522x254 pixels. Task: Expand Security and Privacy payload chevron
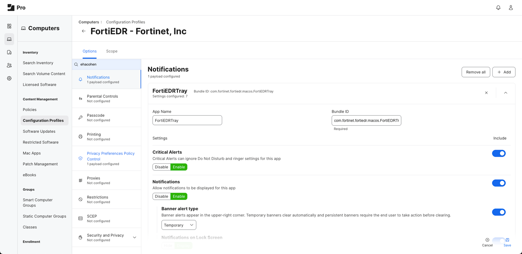tap(134, 237)
